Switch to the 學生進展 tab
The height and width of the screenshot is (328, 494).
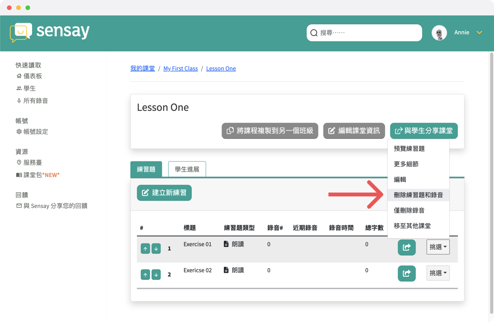coord(187,169)
